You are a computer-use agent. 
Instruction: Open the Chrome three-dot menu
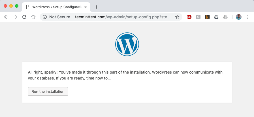248,17
